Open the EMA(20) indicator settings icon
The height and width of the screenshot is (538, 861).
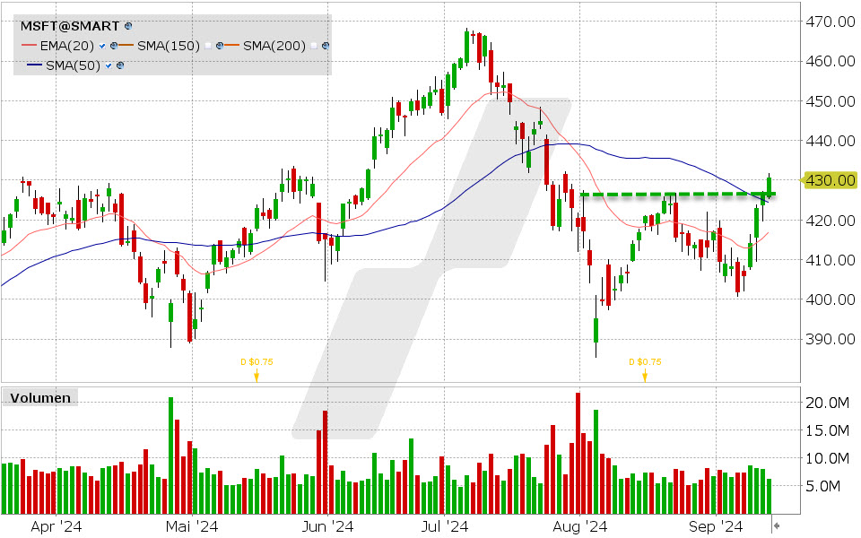click(114, 46)
